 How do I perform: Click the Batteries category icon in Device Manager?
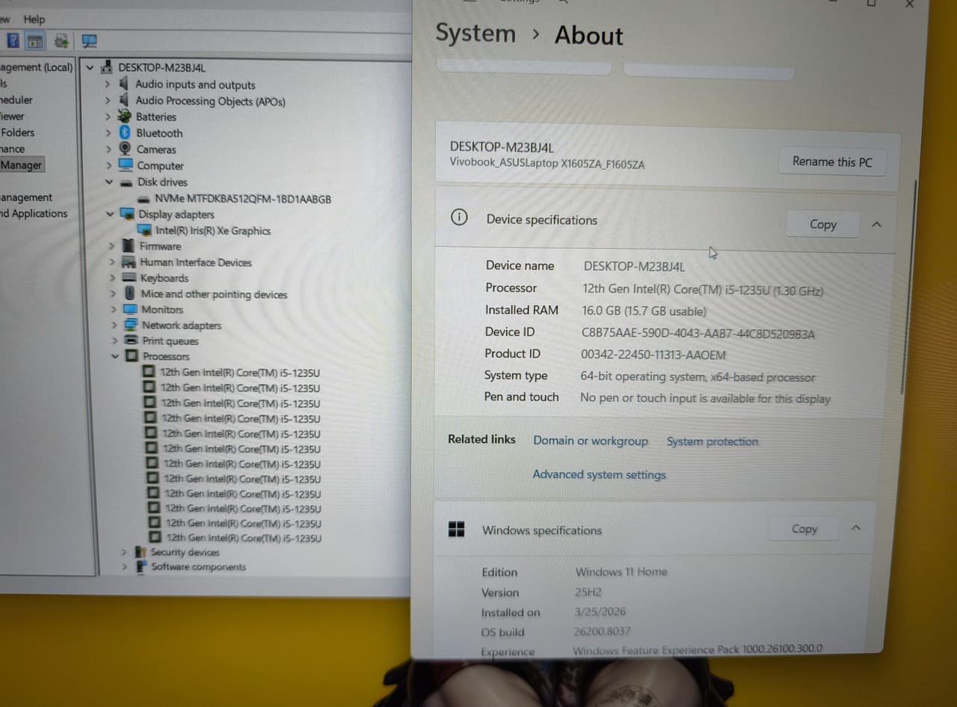point(124,116)
